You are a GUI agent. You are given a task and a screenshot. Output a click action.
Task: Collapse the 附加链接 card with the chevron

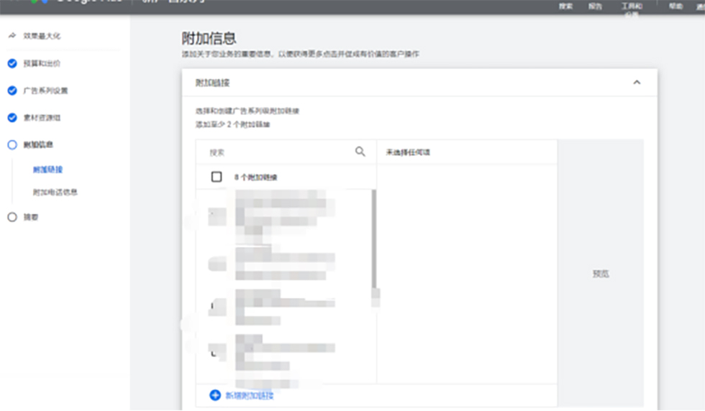pyautogui.click(x=636, y=83)
